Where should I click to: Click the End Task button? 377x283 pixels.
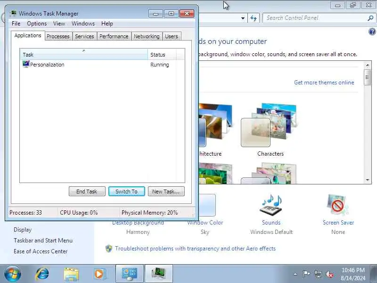point(87,191)
